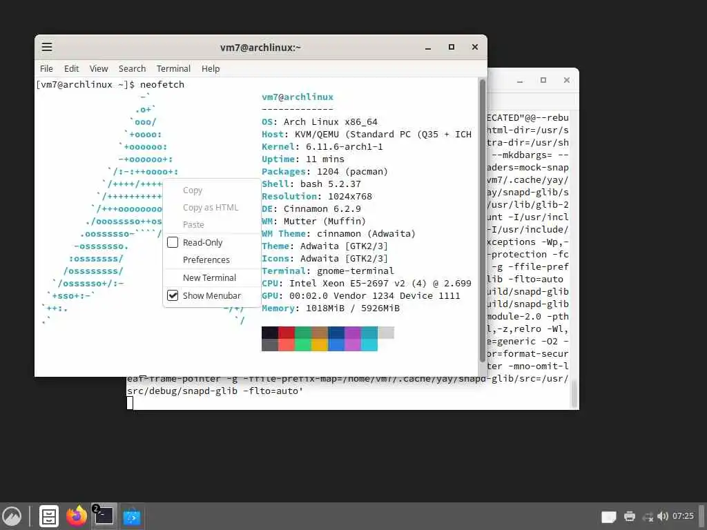Click the red block in the neofetch palette
This screenshot has height=530, width=707.
(287, 333)
